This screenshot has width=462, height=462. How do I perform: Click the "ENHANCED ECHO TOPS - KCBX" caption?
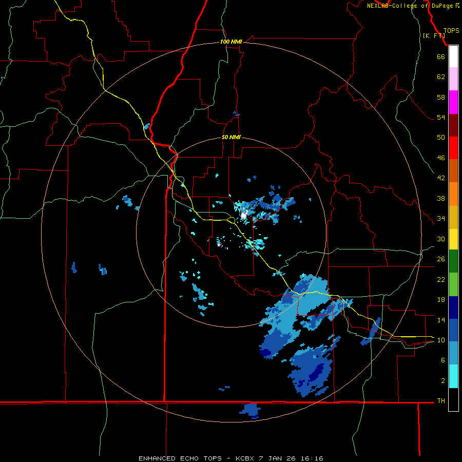[196, 458]
